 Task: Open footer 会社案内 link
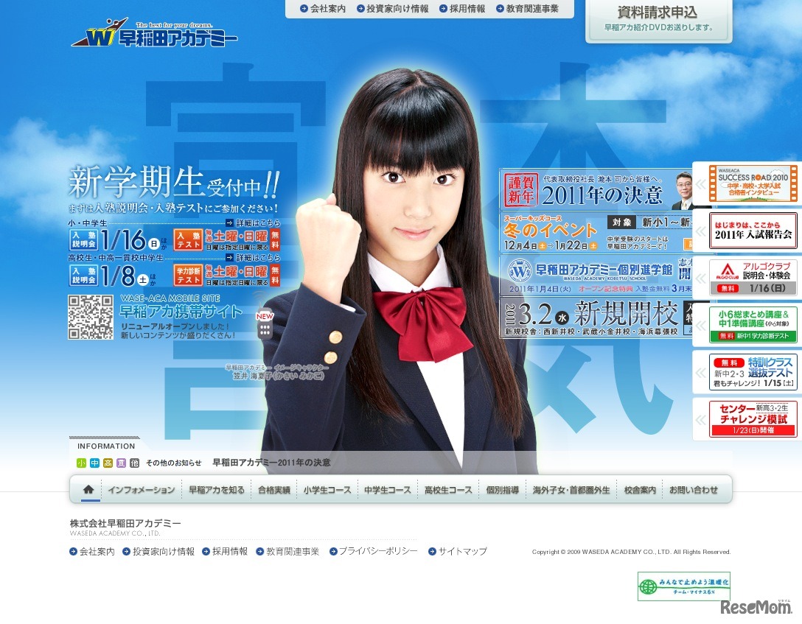point(97,551)
